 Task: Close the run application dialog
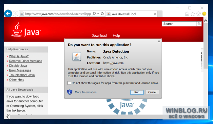pos(159,41)
